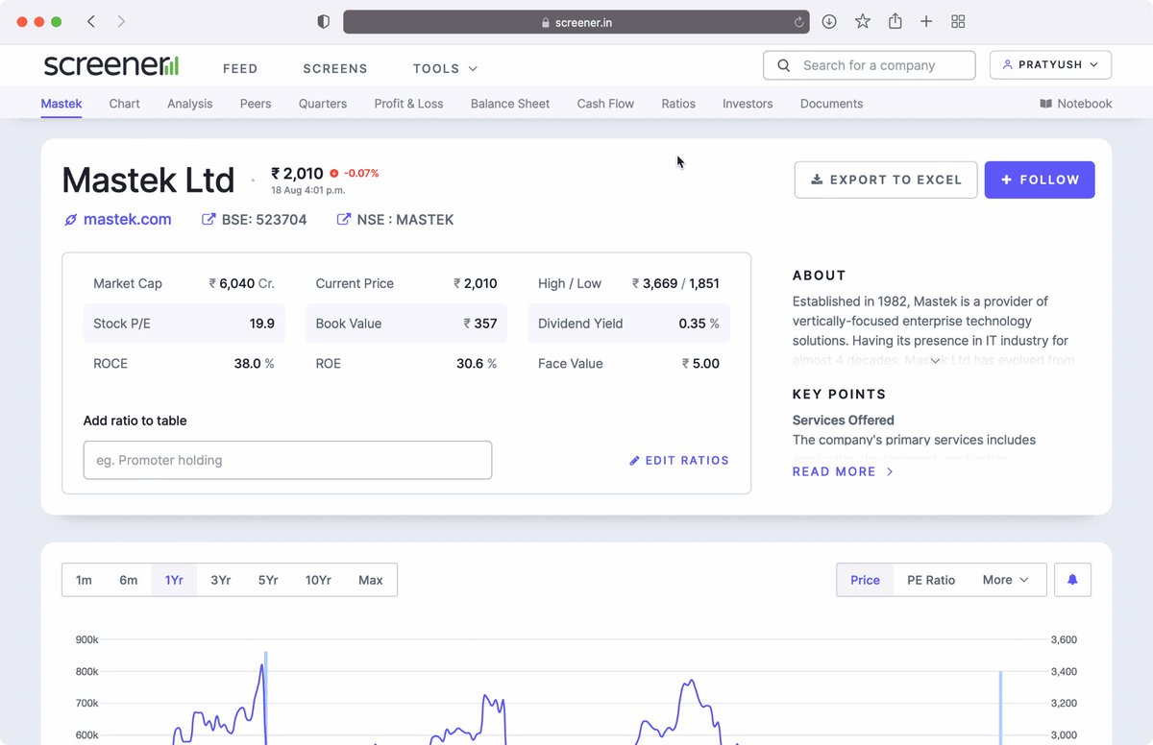Open a new tab with the plus icon
Viewport: 1153px width, 745px height.
pos(926,21)
